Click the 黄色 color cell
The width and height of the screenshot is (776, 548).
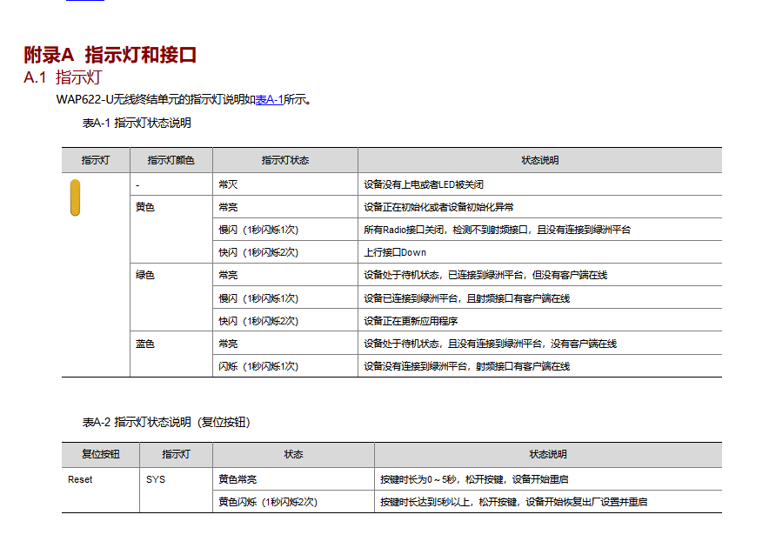[171, 229]
